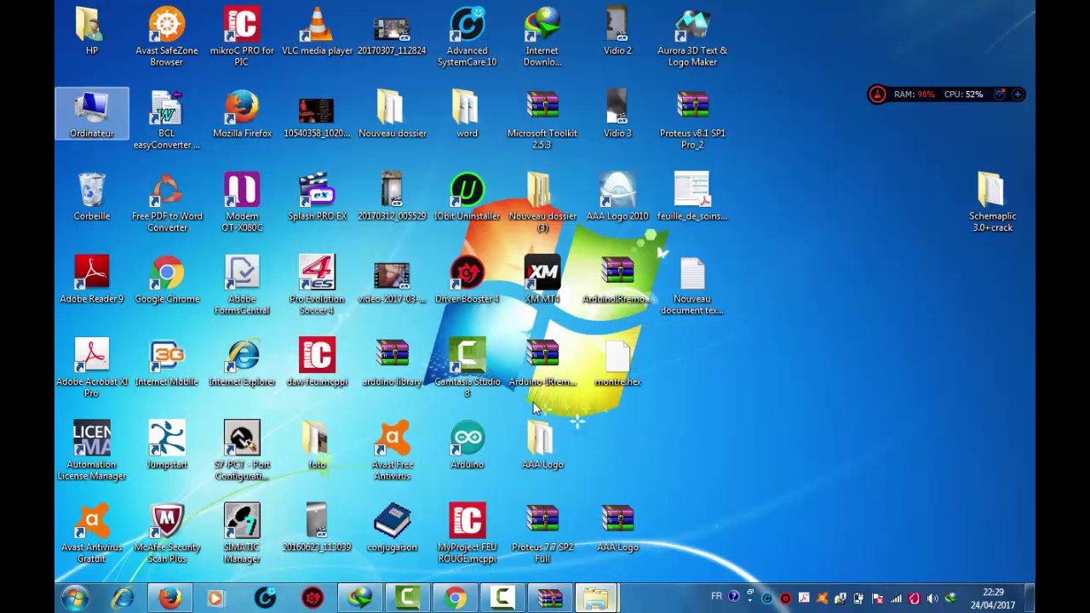Open MyProject FEU ROUGE.mcppi file
Viewport: 1090px width, 613px height.
tap(467, 533)
